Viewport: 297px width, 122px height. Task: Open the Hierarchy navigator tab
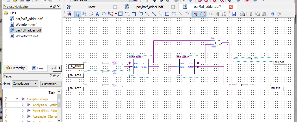(x=15, y=68)
